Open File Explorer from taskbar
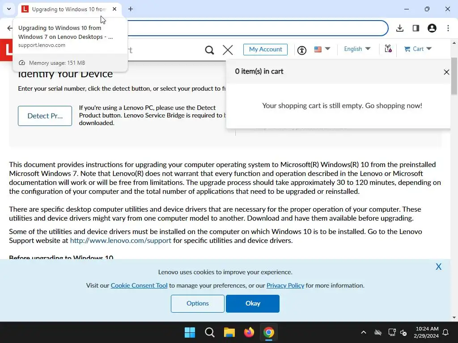 (x=229, y=332)
